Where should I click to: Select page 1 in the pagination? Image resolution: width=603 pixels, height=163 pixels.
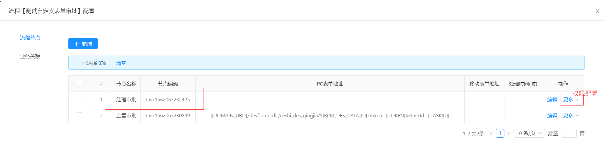(x=500, y=133)
